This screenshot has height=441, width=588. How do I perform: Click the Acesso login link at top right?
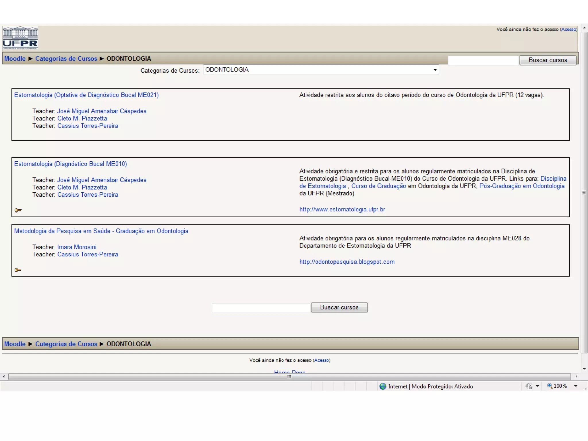click(568, 29)
